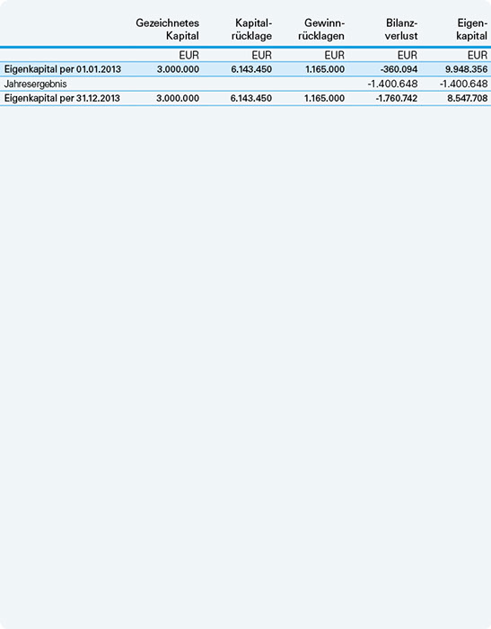Click the closing Bilanzverlust value -1.760.742
Image resolution: width=491 pixels, height=629 pixels.
coord(397,98)
